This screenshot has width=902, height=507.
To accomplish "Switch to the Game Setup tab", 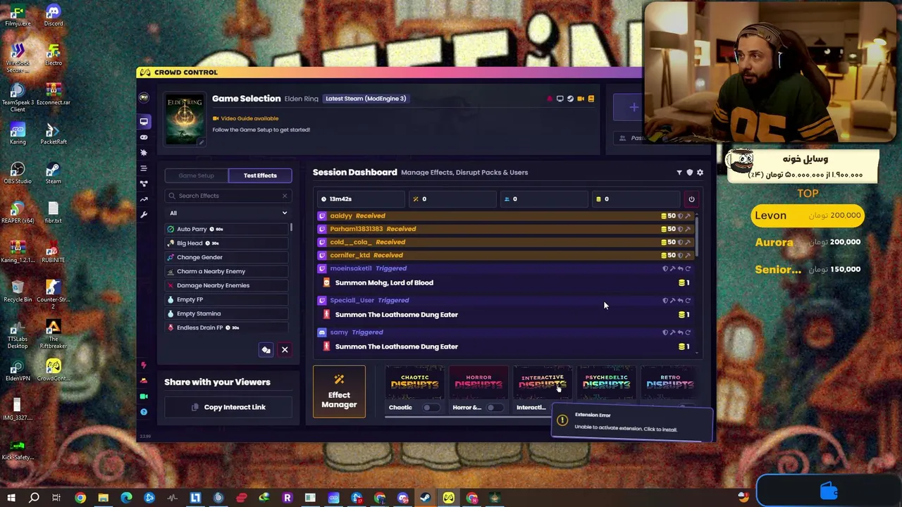I will (196, 175).
